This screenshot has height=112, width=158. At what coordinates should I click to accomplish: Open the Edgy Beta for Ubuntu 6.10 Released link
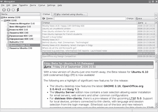[68, 63]
